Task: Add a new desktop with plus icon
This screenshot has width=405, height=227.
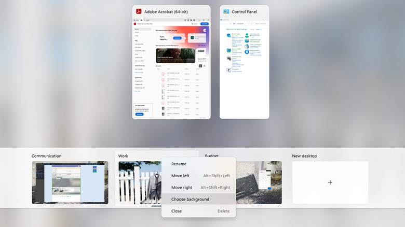Action: pyautogui.click(x=330, y=182)
